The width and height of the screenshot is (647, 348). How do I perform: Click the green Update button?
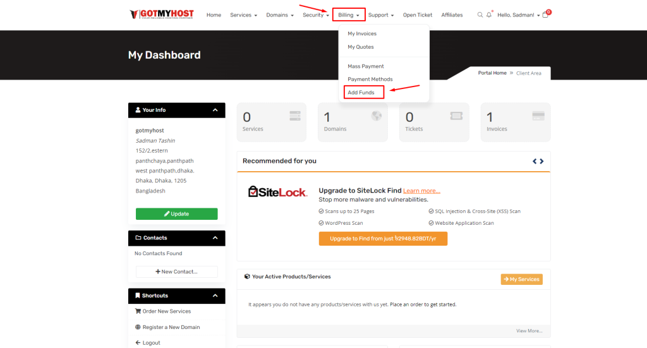176,214
